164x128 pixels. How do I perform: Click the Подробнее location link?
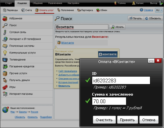pyautogui.click(x=46, y=117)
